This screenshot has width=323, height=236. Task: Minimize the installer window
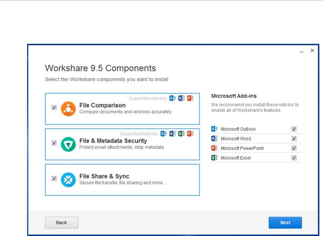(302, 51)
